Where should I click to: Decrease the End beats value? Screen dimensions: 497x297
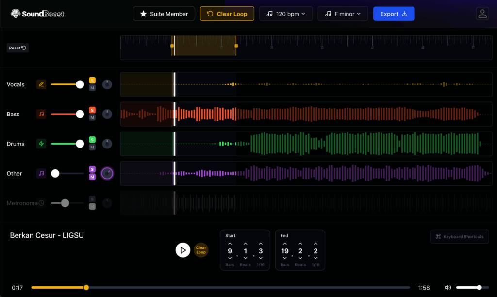300,258
